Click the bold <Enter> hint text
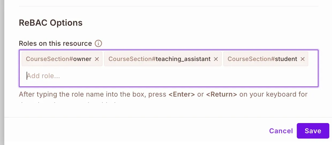This screenshot has width=332, height=145. [x=182, y=94]
